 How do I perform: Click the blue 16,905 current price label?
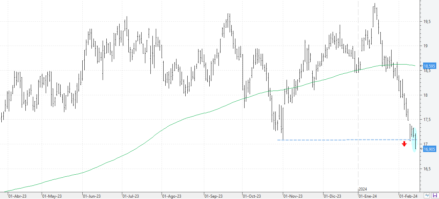(x=430, y=149)
